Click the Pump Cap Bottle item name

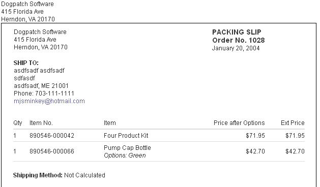[x=127, y=148]
